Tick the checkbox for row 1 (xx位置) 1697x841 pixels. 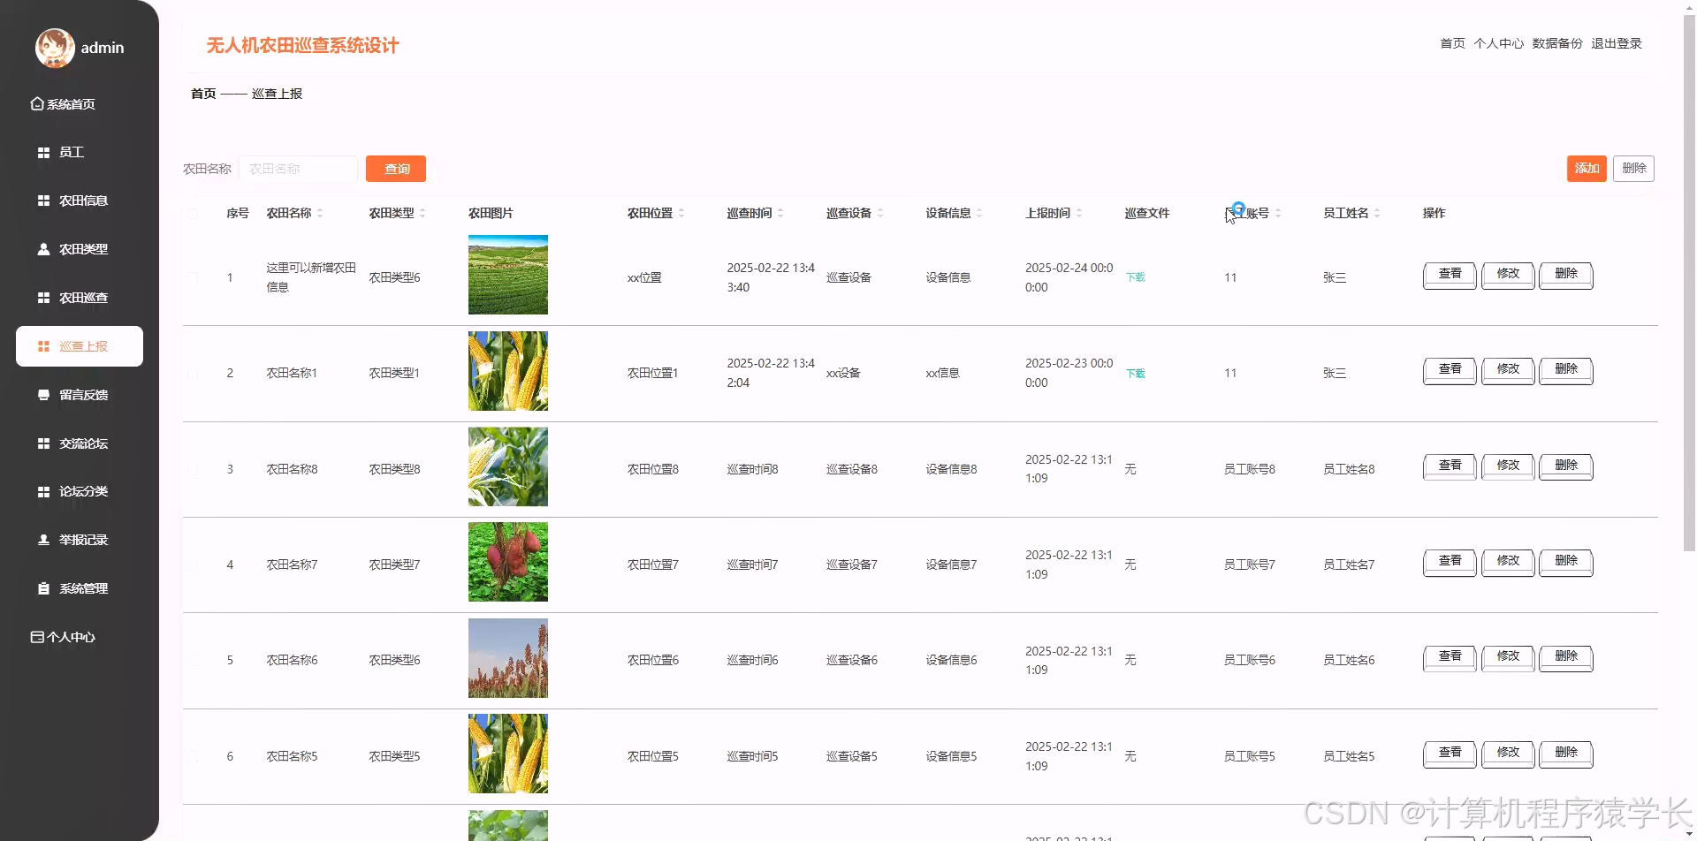coord(193,277)
